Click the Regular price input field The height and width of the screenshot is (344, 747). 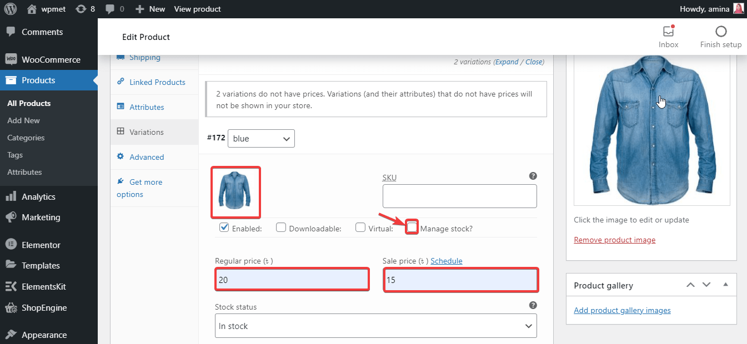coord(292,280)
